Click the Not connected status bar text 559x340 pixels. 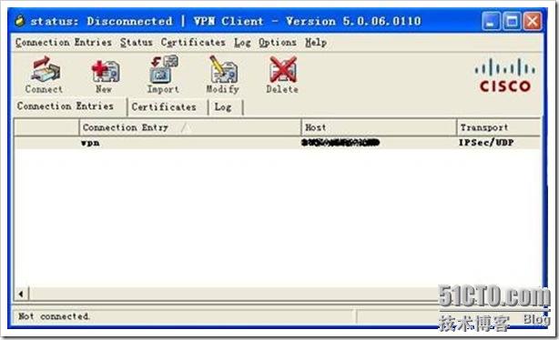click(x=54, y=316)
